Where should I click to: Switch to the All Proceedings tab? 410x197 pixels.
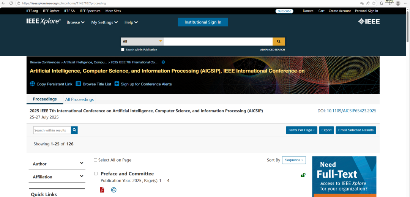(x=79, y=99)
